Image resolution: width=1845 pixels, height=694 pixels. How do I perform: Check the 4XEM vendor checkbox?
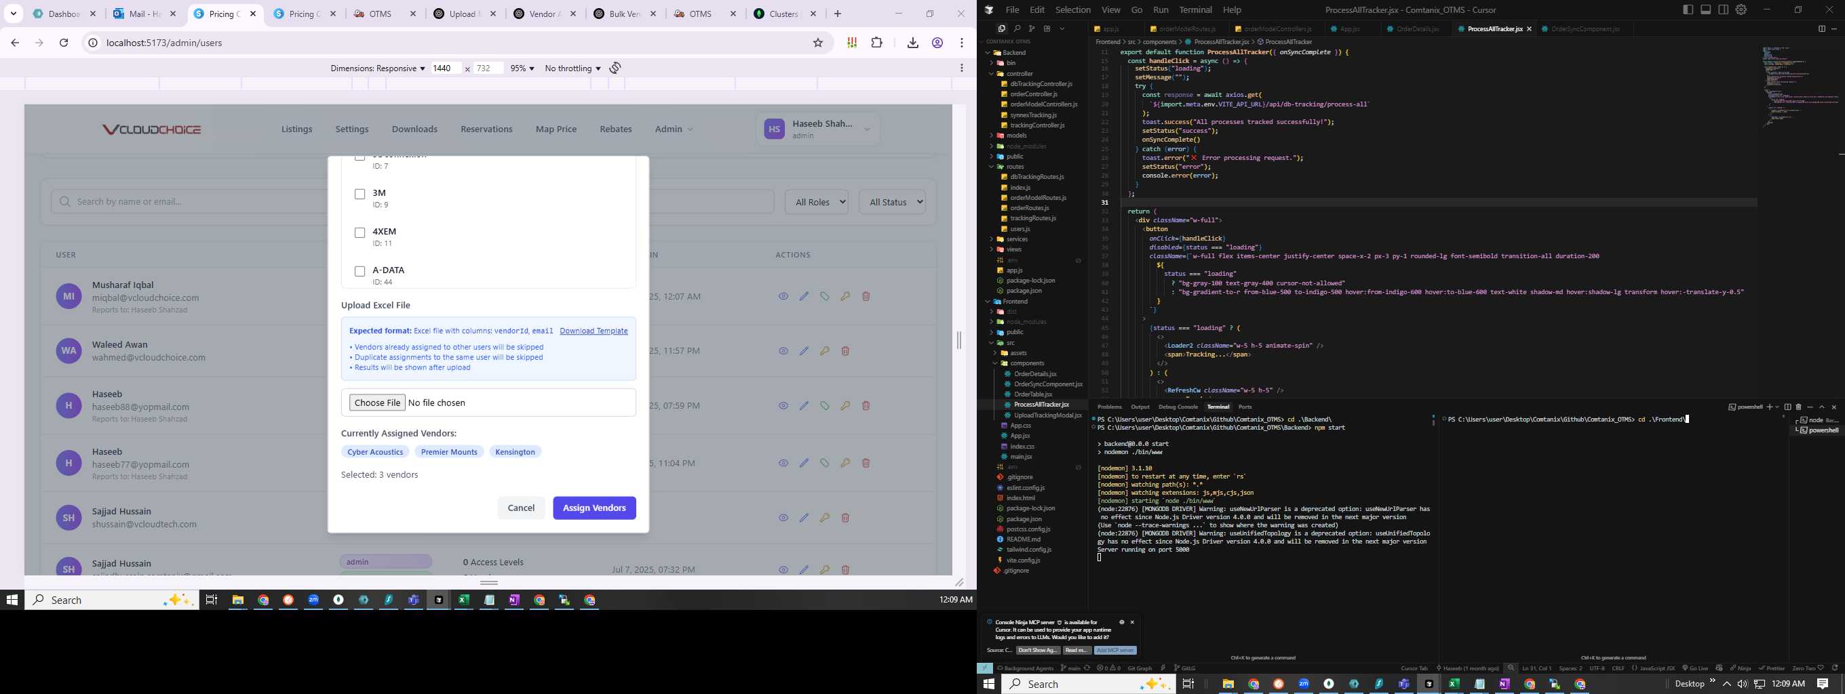360,232
